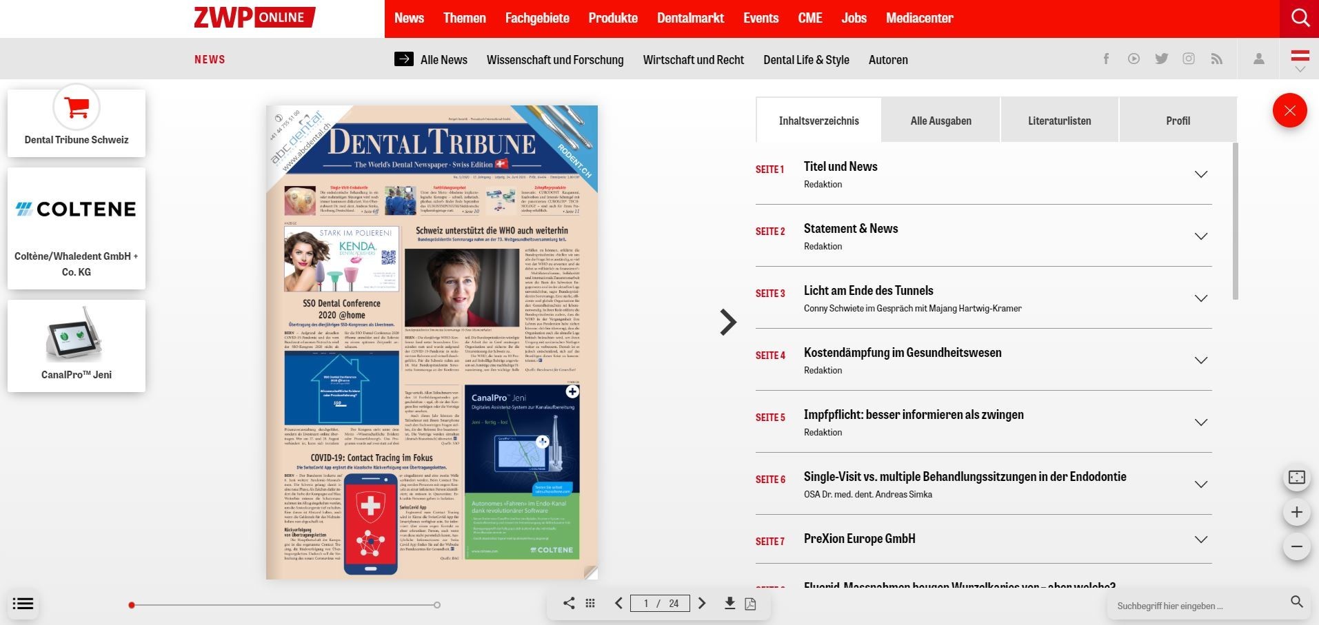The height and width of the screenshot is (625, 1319).
Task: Expand Seite 1 Titel und News
Action: (1201, 174)
